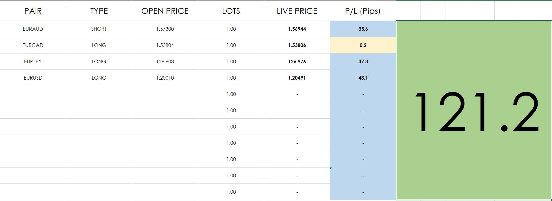Click the EURUSD pair cell
This screenshot has width=552, height=201.
point(33,78)
